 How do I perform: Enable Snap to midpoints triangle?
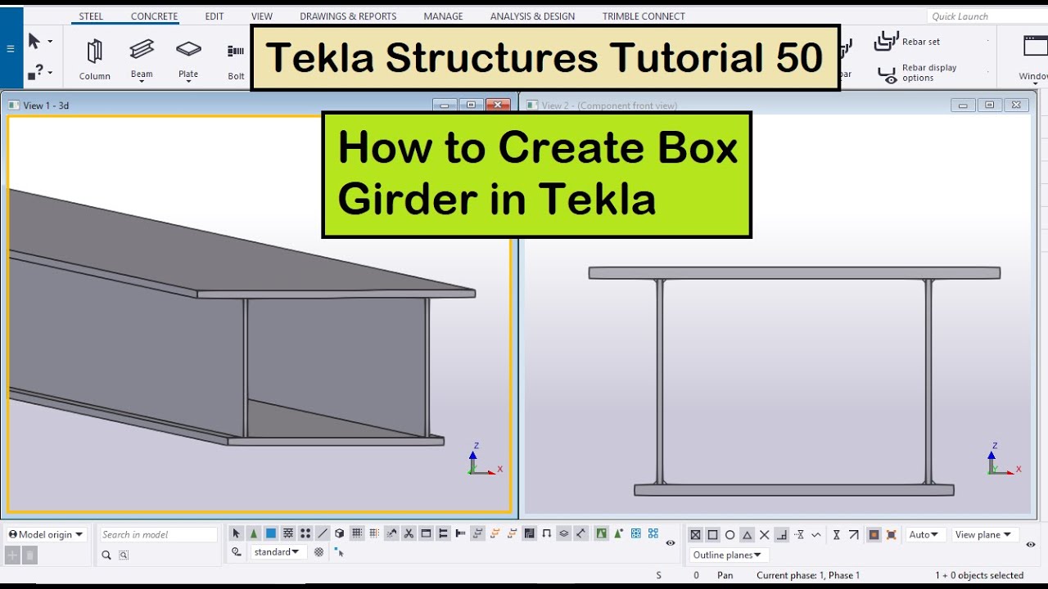click(748, 535)
